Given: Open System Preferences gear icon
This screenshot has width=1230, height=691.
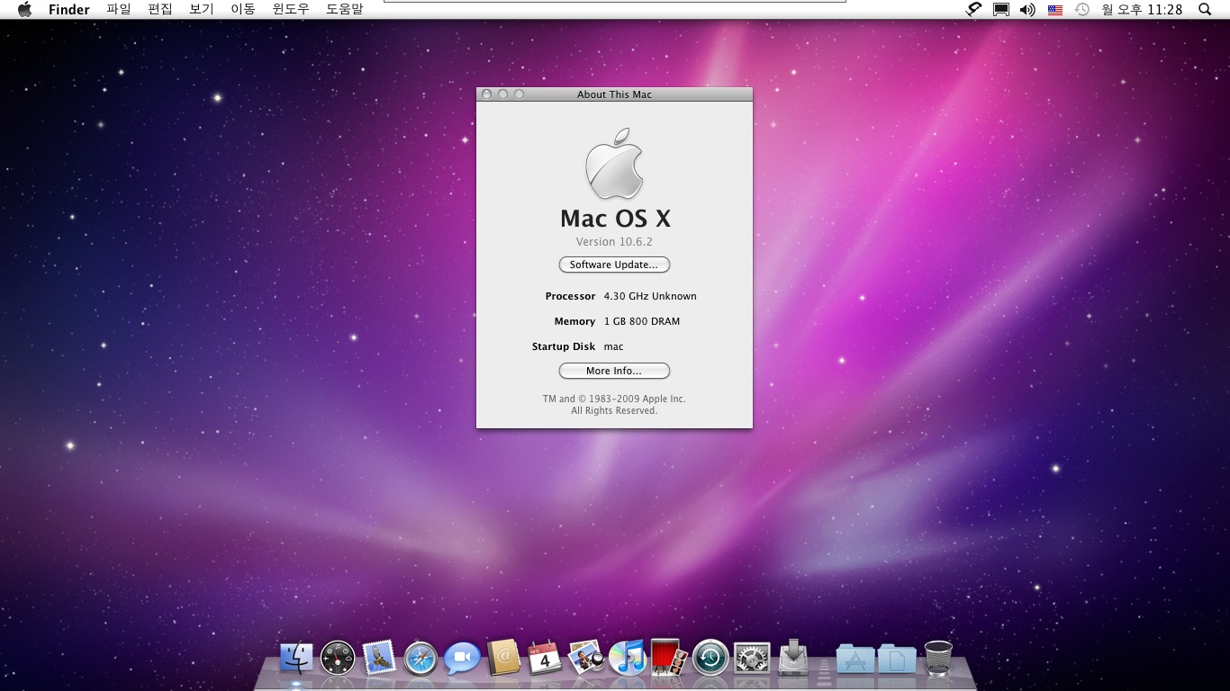Looking at the screenshot, I should (752, 659).
